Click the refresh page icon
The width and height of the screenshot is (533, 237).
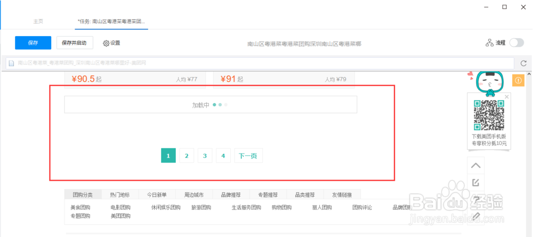[x=524, y=63]
